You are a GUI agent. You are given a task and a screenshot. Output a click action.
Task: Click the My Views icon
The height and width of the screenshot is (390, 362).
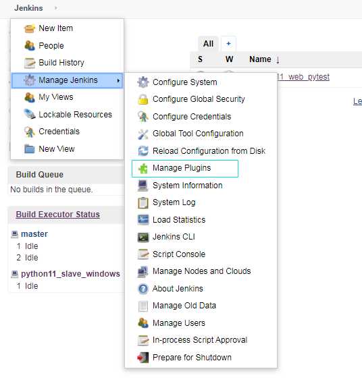30,97
